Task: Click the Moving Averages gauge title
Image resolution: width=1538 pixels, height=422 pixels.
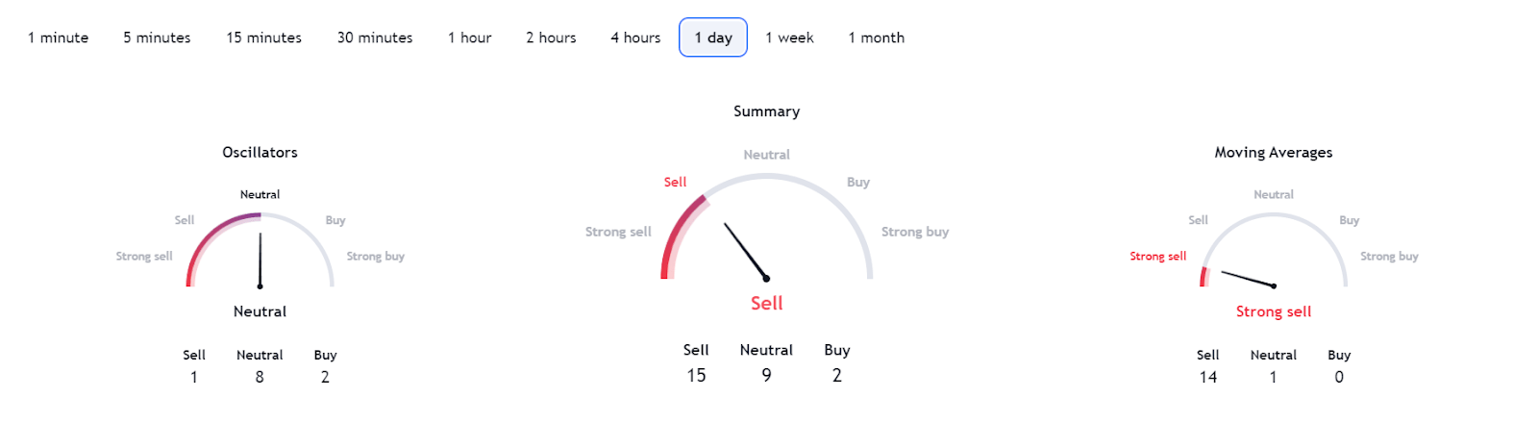Action: point(1274,152)
